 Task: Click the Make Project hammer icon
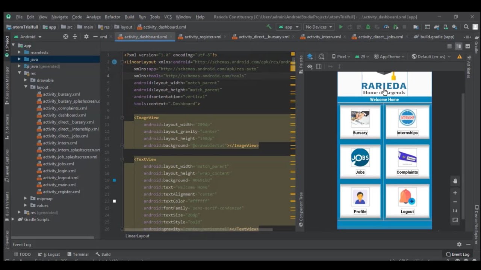269,27
